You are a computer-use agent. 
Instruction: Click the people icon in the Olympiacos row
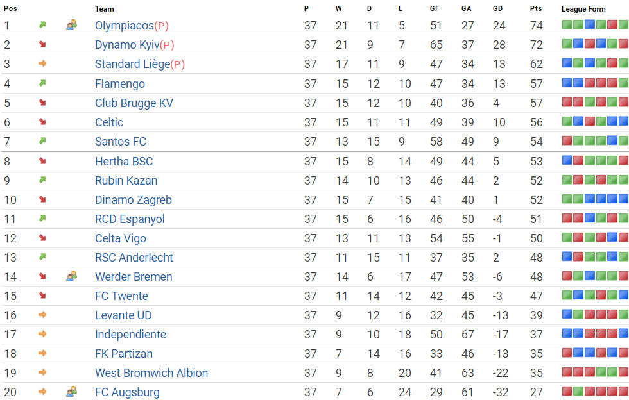coord(71,25)
